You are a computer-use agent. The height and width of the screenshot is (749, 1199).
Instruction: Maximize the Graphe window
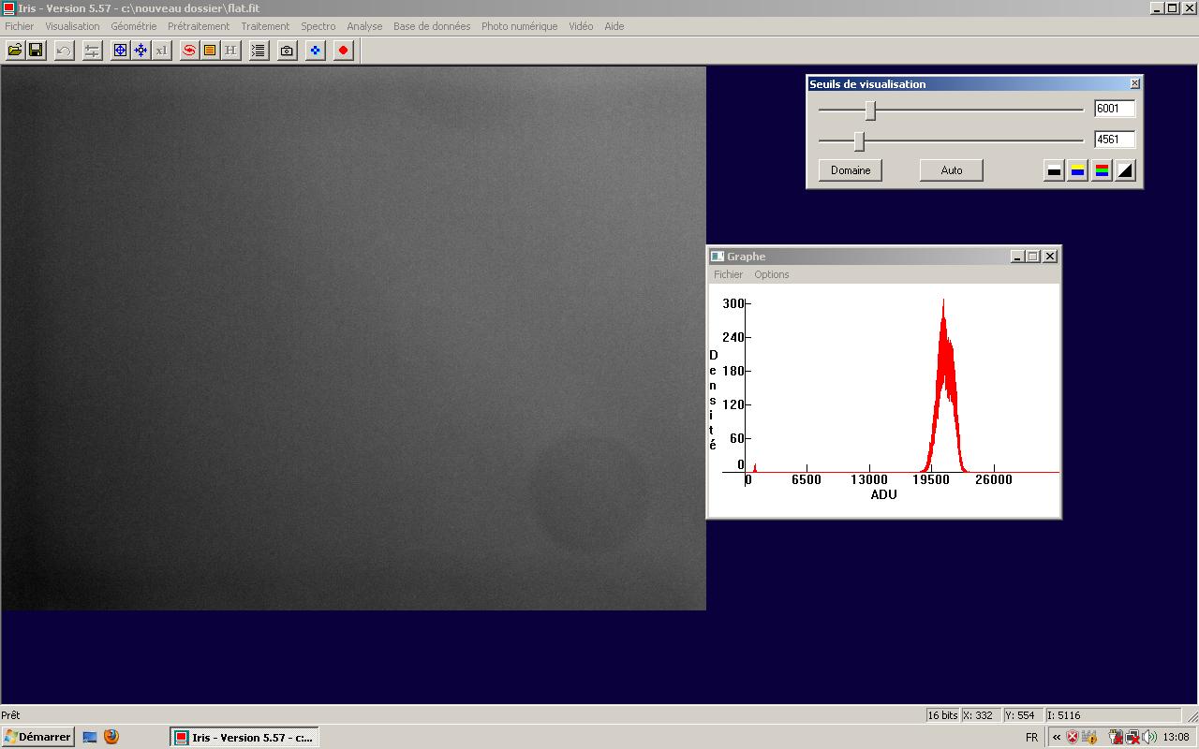[x=1033, y=257]
